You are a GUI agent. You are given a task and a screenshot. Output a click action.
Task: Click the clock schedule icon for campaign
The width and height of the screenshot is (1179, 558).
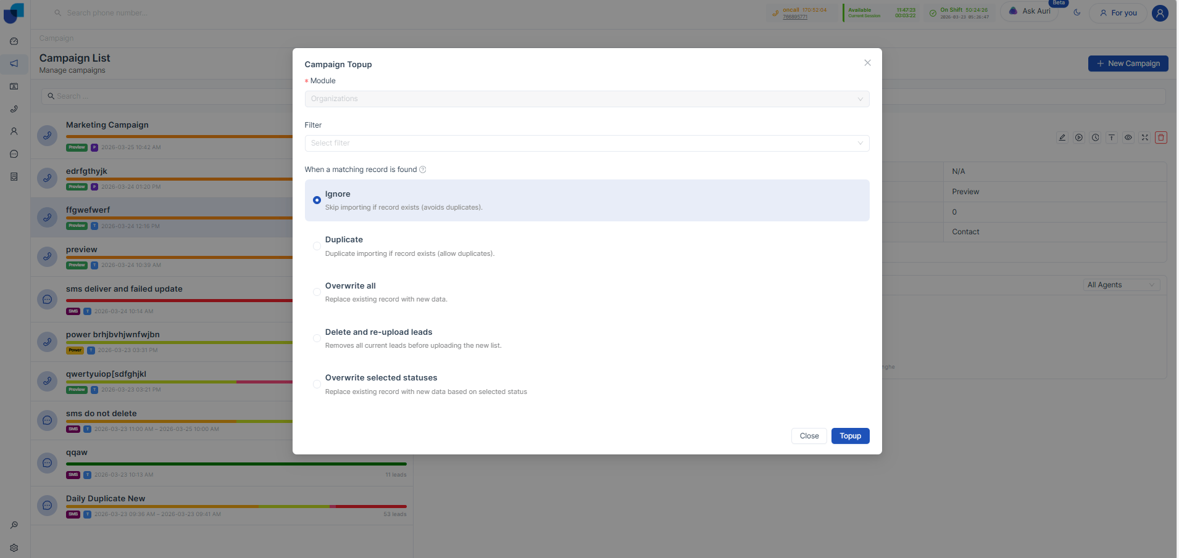(1095, 137)
